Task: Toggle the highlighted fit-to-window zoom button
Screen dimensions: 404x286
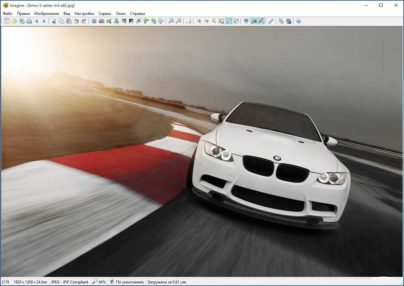Action: point(229,21)
